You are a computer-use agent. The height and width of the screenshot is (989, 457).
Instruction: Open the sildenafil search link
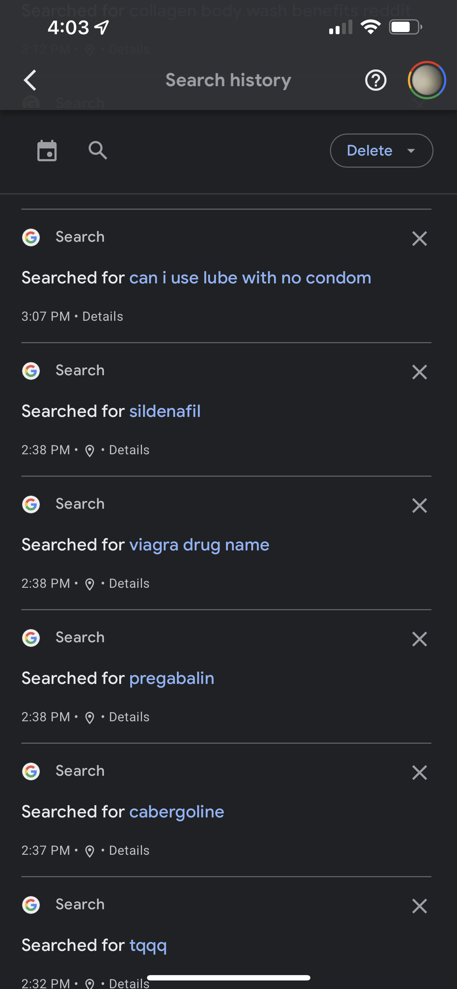pos(164,411)
